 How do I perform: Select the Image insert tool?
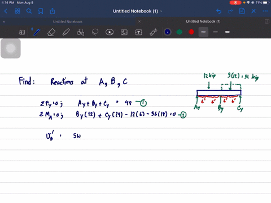[x=124, y=32]
